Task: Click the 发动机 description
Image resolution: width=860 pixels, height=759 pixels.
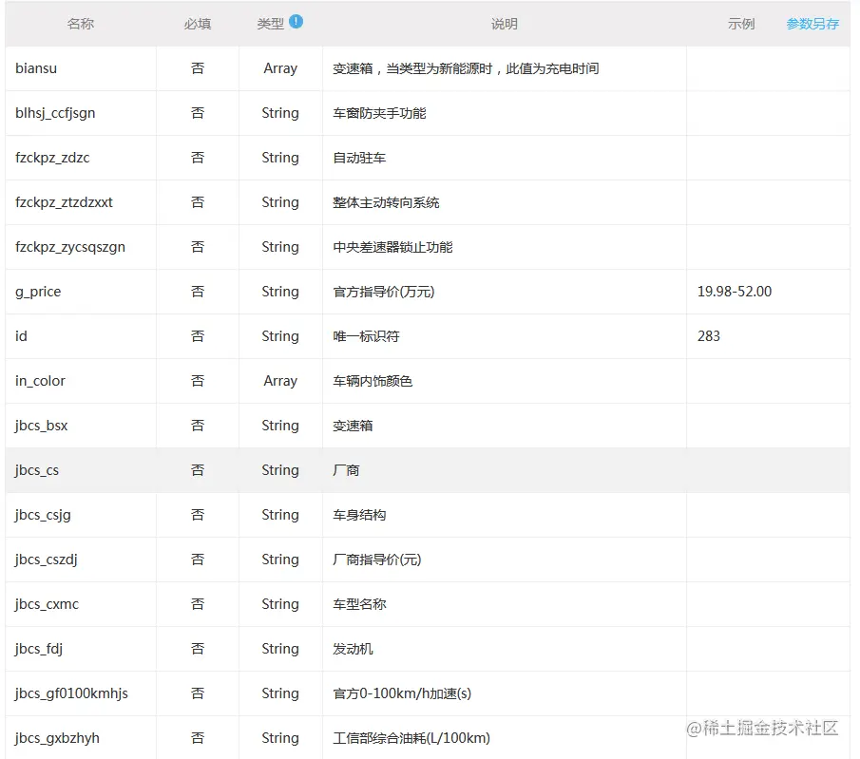Action: pyautogui.click(x=353, y=649)
